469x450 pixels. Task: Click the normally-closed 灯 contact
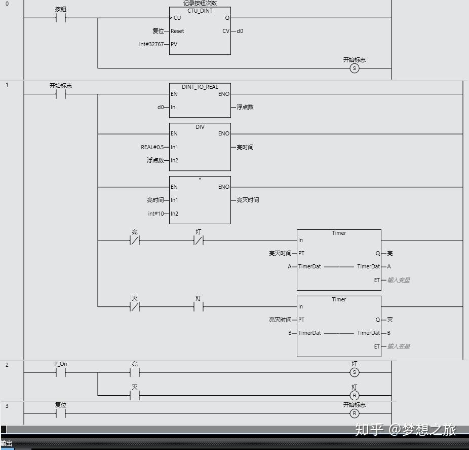point(199,240)
